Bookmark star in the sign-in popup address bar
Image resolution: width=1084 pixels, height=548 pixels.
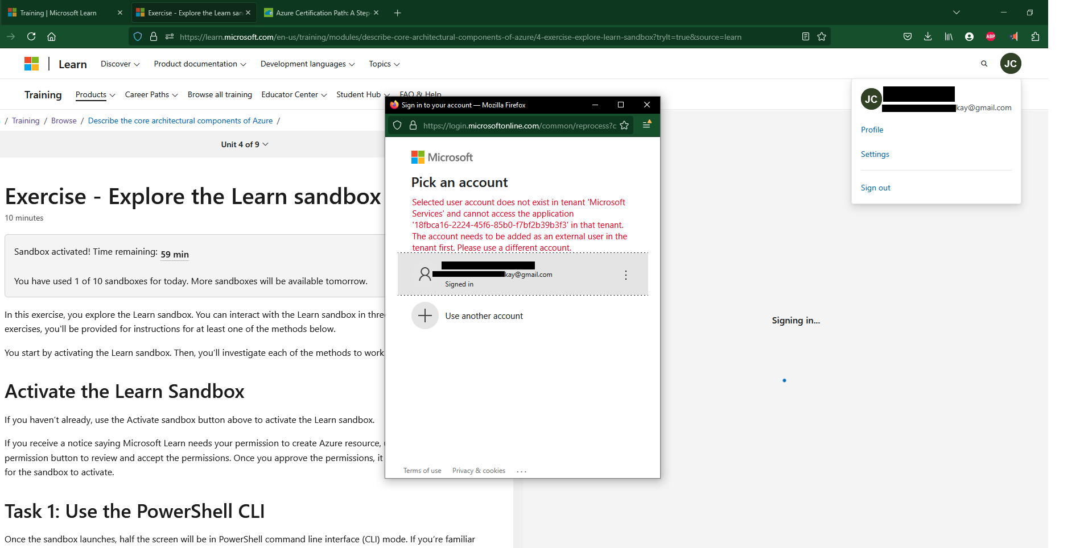click(x=624, y=126)
